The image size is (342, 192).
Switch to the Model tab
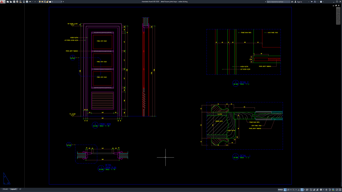click(5, 189)
